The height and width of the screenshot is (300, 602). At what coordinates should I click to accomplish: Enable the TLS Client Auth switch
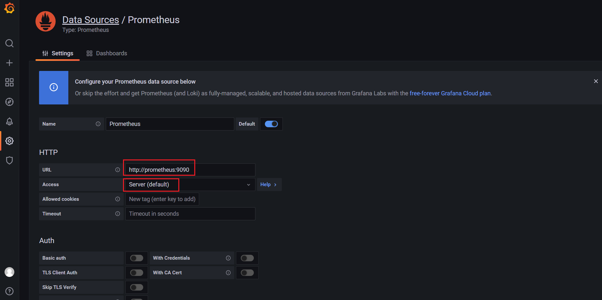(137, 273)
